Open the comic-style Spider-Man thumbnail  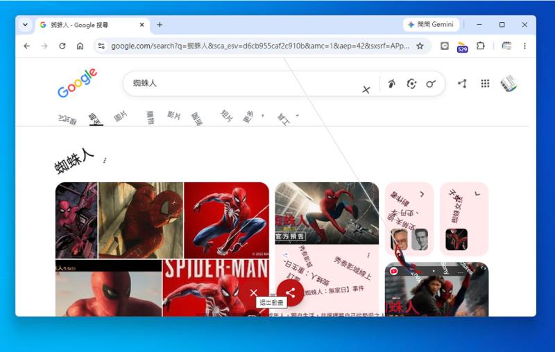pyautogui.click(x=76, y=220)
